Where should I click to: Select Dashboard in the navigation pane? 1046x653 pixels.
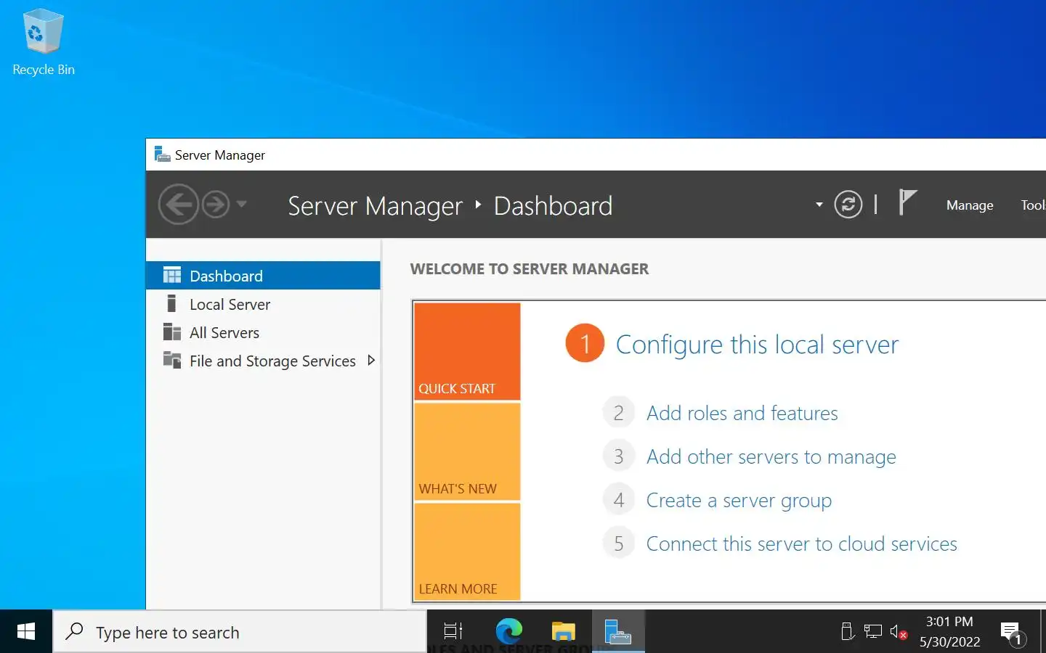[x=263, y=276]
